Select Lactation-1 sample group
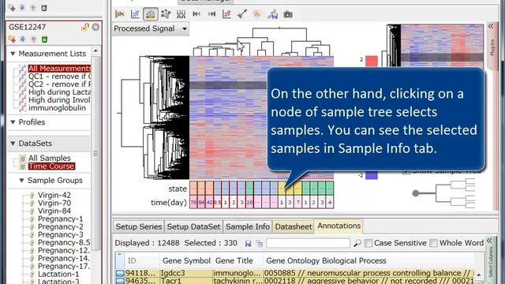The height and width of the screenshot is (284, 505). (x=58, y=274)
